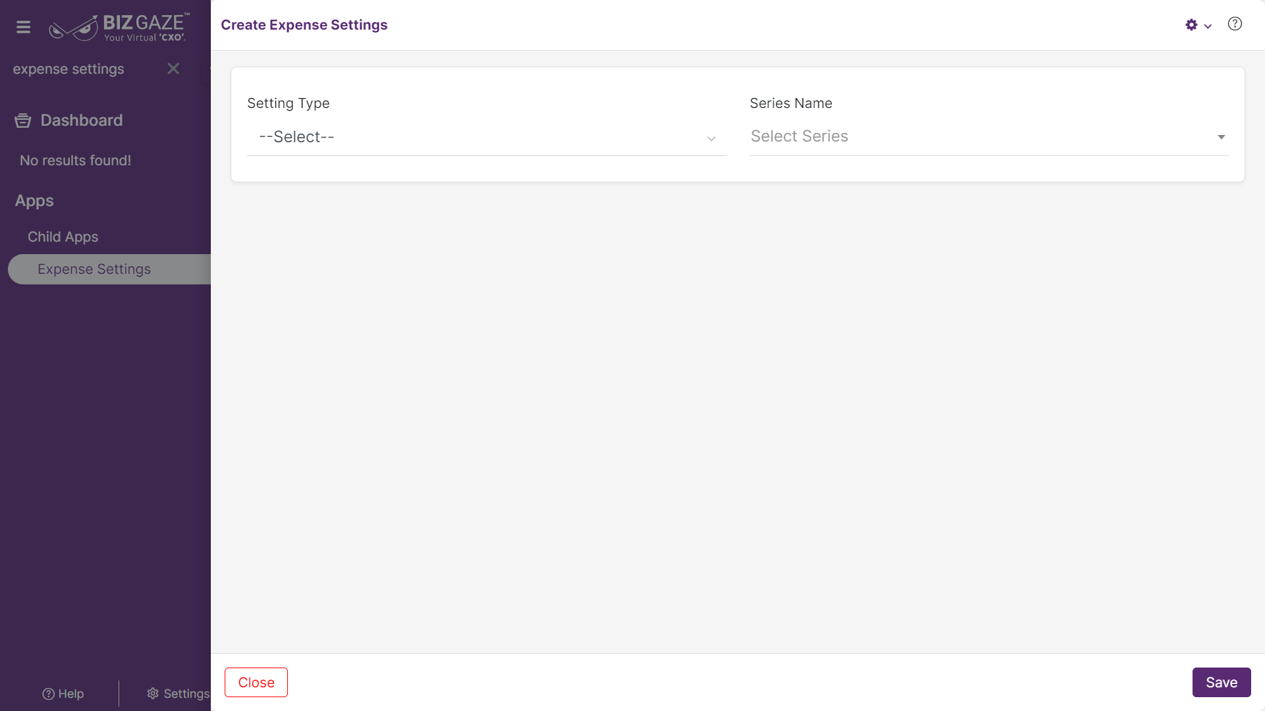
Task: Click the Close button
Action: click(x=256, y=683)
